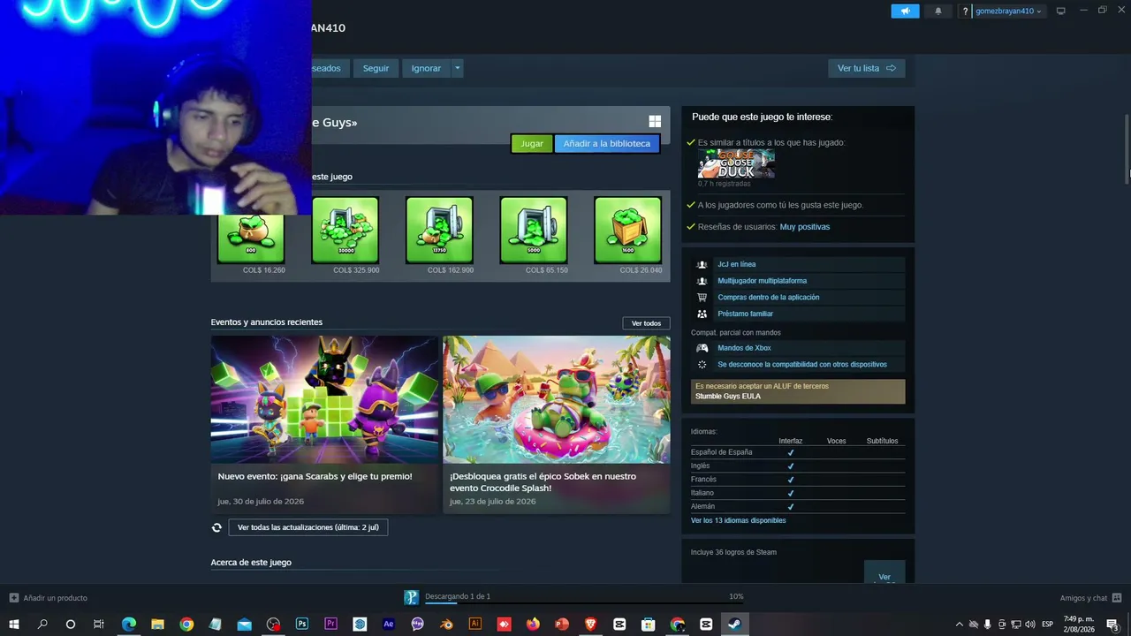Open the Stumble Guys EULA notice
This screenshot has height=636, width=1131.
pos(798,391)
